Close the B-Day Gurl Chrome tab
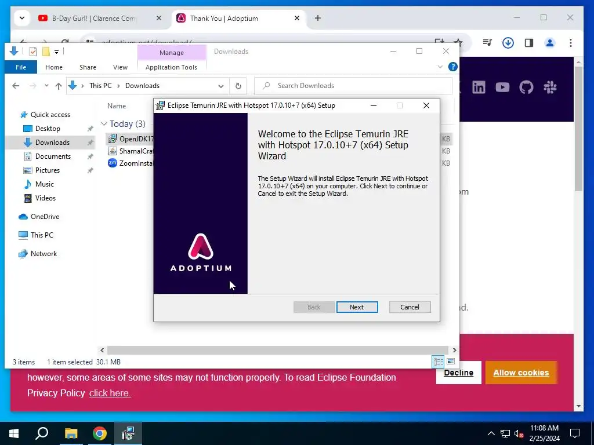This screenshot has height=445, width=594. [159, 18]
